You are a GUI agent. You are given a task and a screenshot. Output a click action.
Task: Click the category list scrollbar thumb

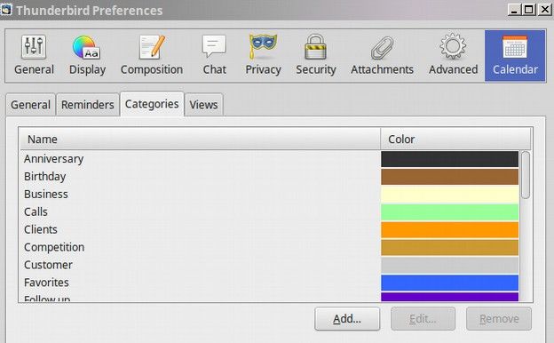point(526,175)
